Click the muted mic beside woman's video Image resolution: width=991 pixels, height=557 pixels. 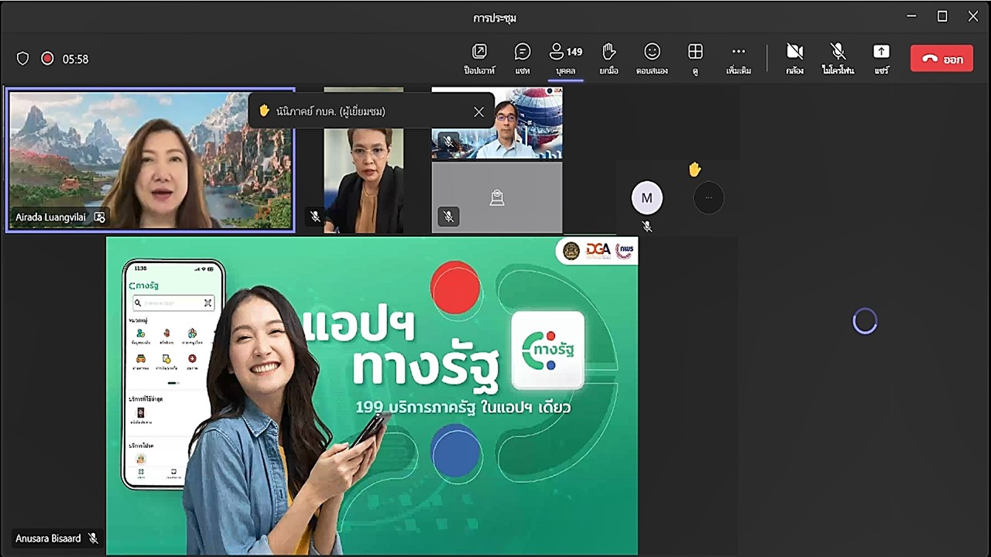(315, 217)
